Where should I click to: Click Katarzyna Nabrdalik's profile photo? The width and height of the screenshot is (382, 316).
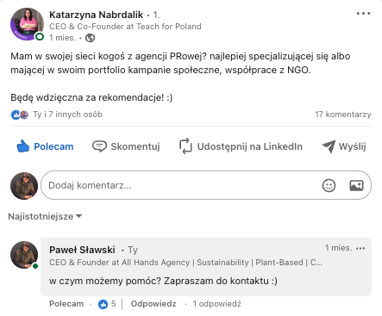pos(27,24)
